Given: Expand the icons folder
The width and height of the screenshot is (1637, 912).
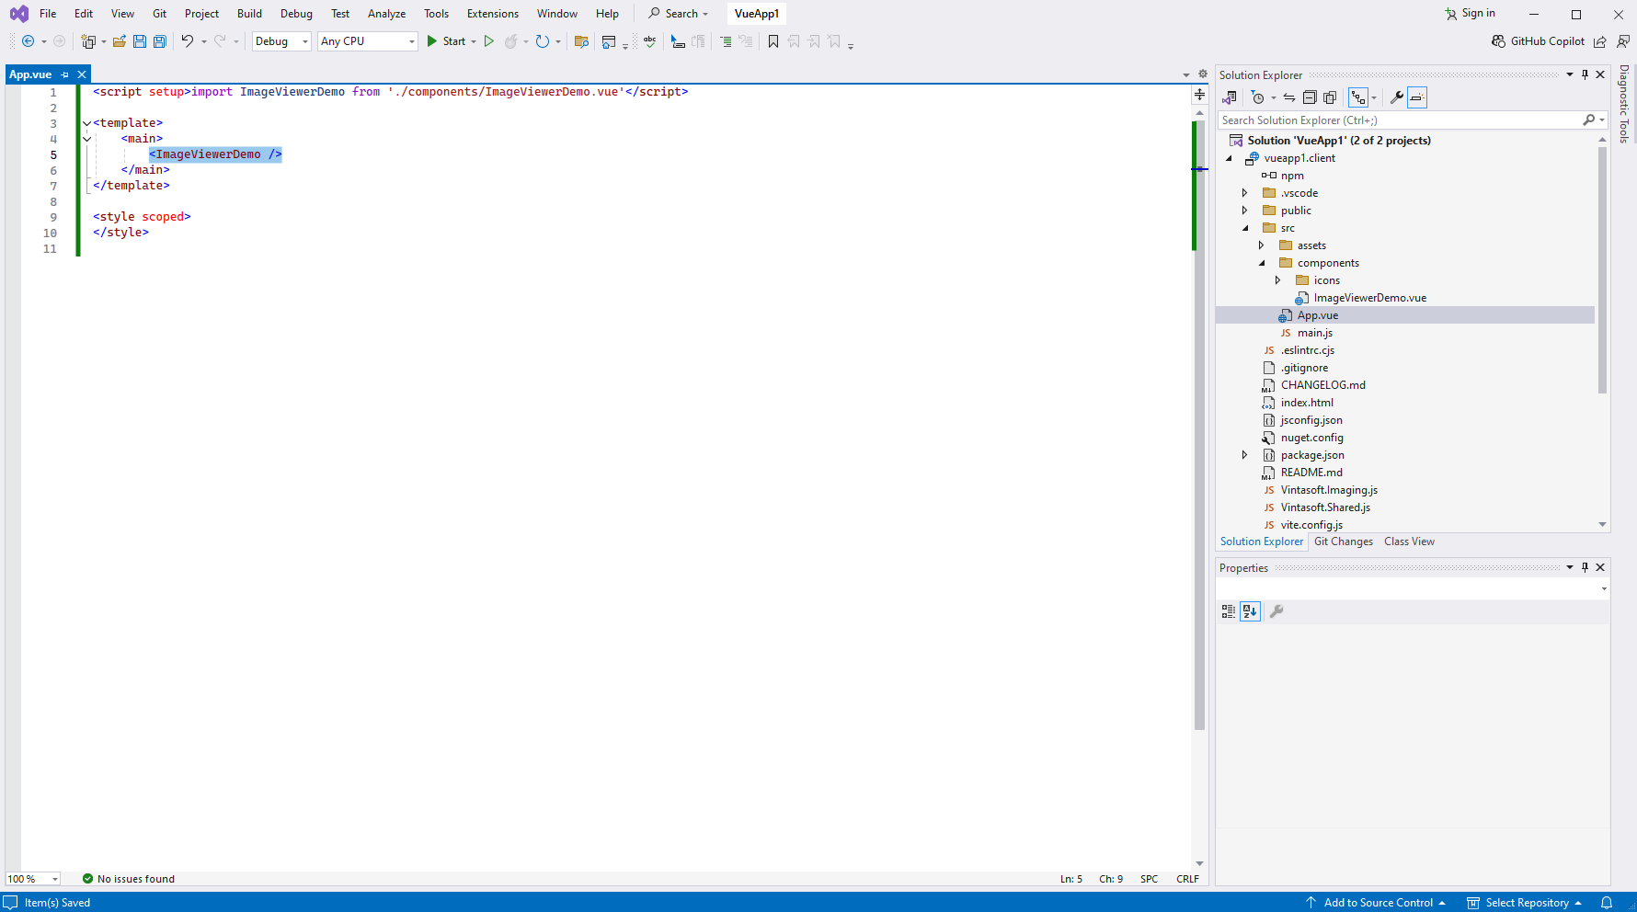Looking at the screenshot, I should tap(1278, 280).
